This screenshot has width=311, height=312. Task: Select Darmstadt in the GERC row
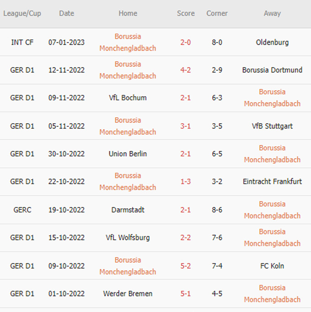tap(128, 210)
